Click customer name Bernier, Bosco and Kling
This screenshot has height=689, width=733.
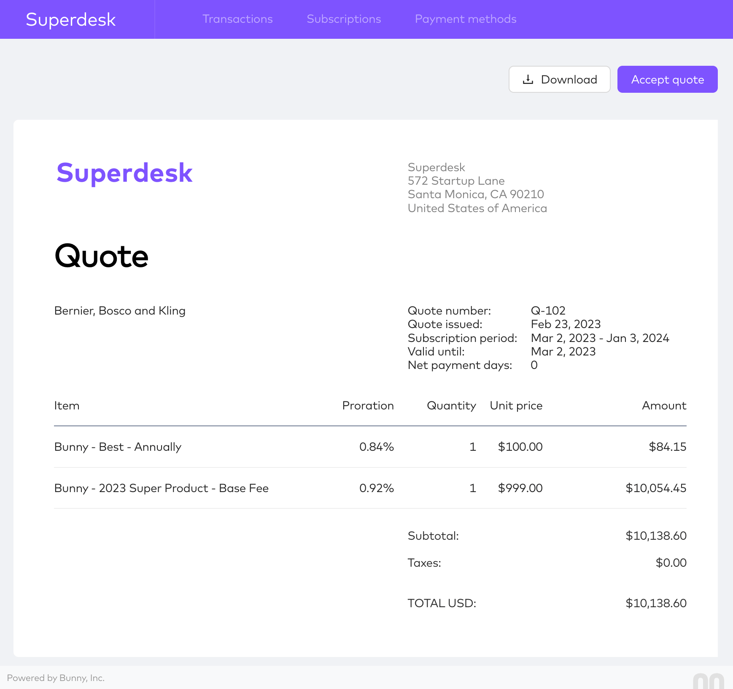[x=120, y=310]
